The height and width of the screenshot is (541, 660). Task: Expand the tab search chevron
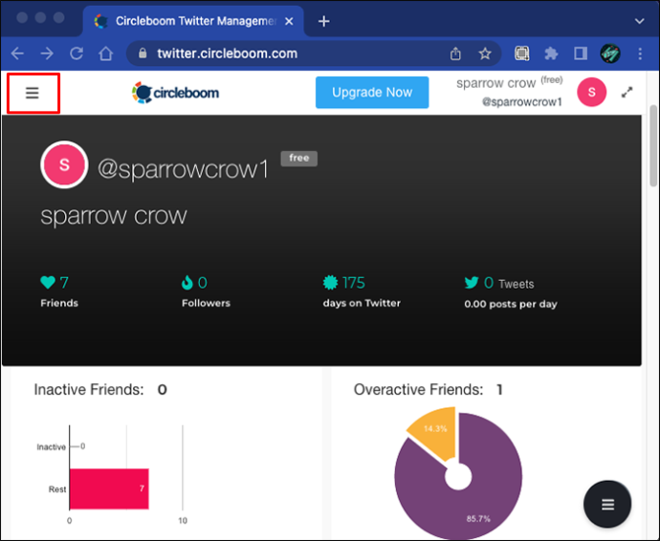(x=639, y=21)
